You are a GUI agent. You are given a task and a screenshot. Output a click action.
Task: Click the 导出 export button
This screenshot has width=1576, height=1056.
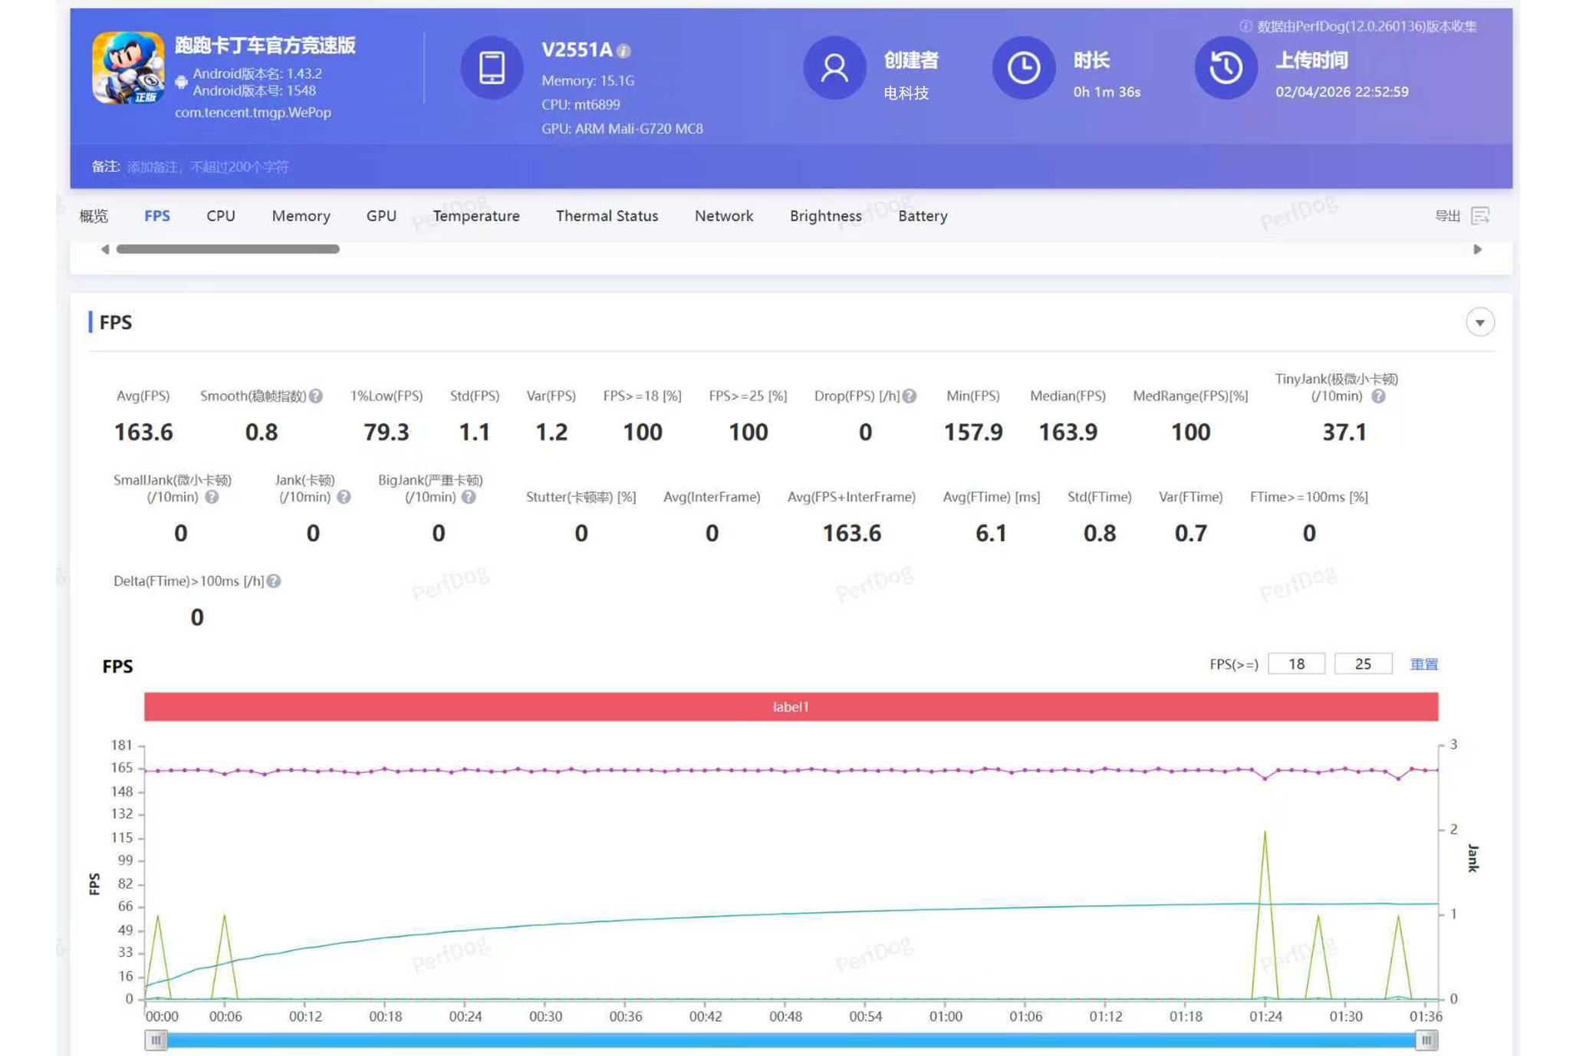pos(1447,215)
